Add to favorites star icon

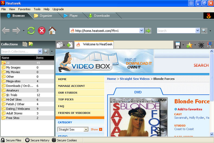point(189,45)
